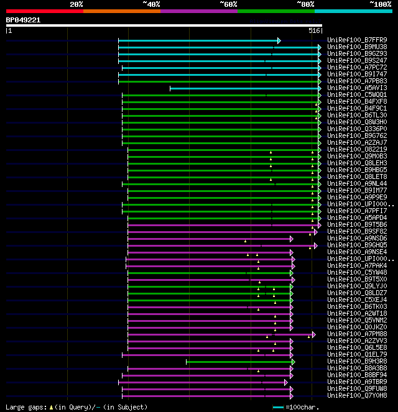Screen dimensions: 398x412
Task: Click the UniRef100_Q9LYJ0 label
Action: pos(357,286)
